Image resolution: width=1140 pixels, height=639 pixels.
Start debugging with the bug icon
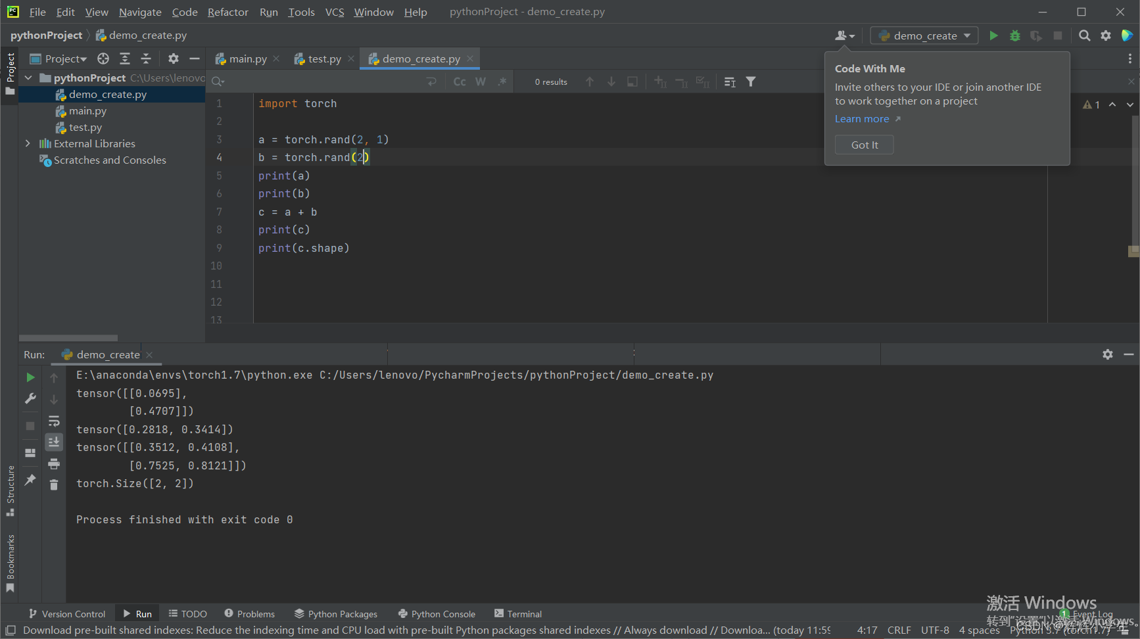1014,35
